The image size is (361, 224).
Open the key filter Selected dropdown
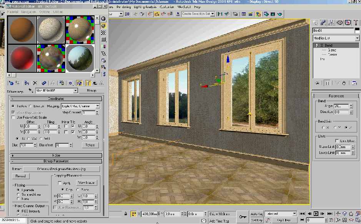(x=294, y=214)
